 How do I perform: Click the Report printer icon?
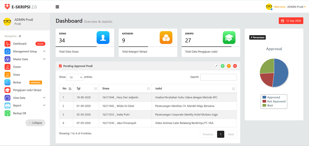[8, 106]
